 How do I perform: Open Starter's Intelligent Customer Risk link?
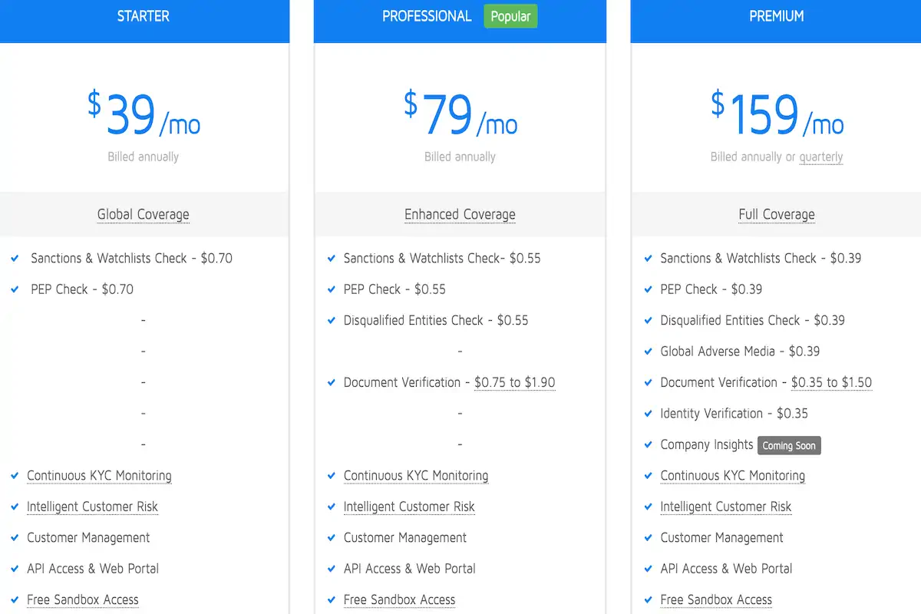pos(92,507)
